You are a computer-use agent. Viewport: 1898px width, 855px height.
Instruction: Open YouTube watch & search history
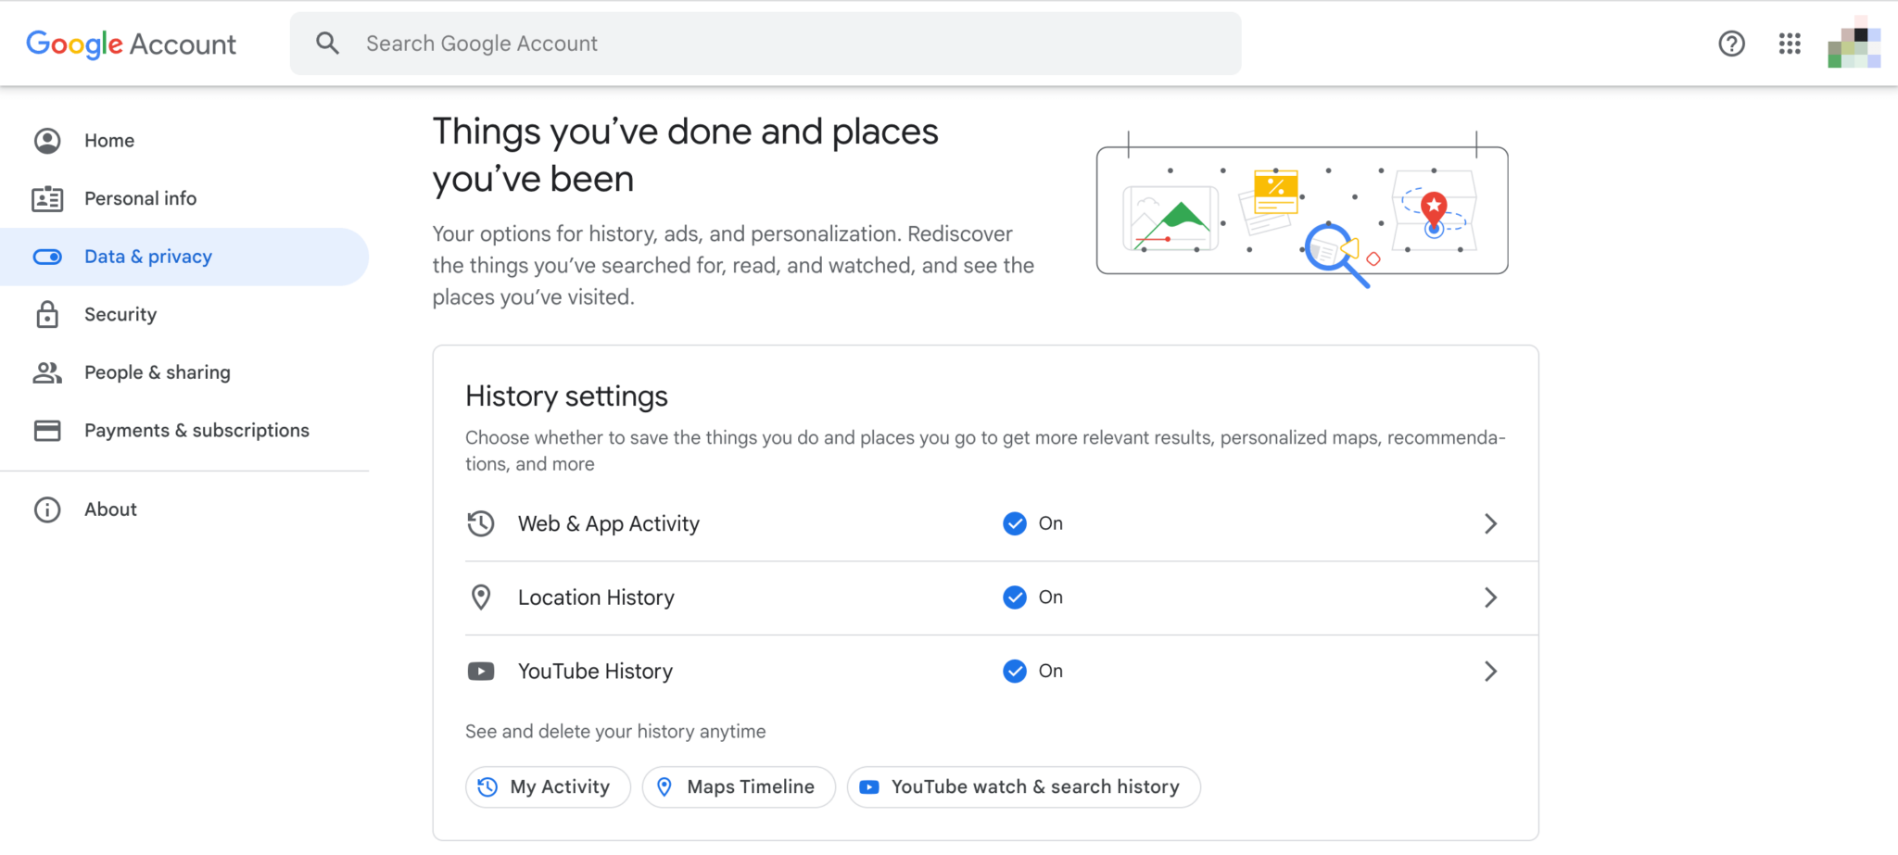(1024, 786)
